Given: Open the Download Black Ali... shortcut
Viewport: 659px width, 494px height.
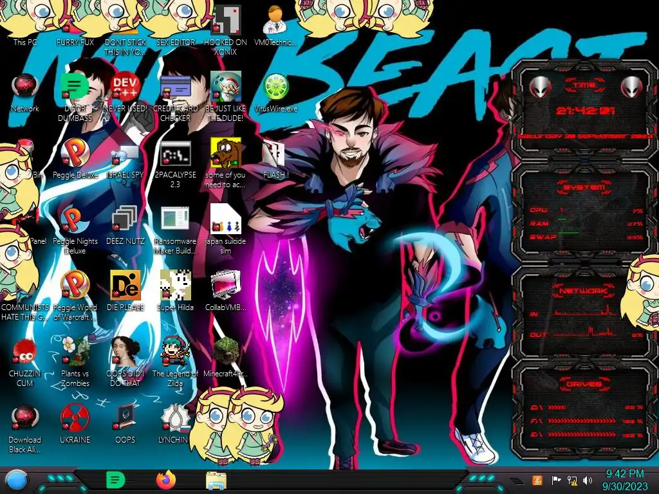Looking at the screenshot, I should click(x=25, y=428).
